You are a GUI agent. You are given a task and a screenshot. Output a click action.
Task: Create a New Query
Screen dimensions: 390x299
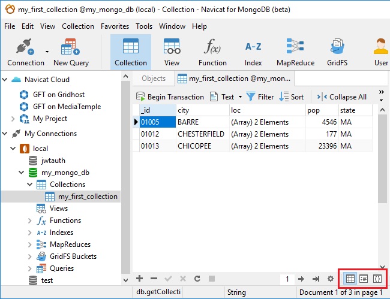click(71, 52)
